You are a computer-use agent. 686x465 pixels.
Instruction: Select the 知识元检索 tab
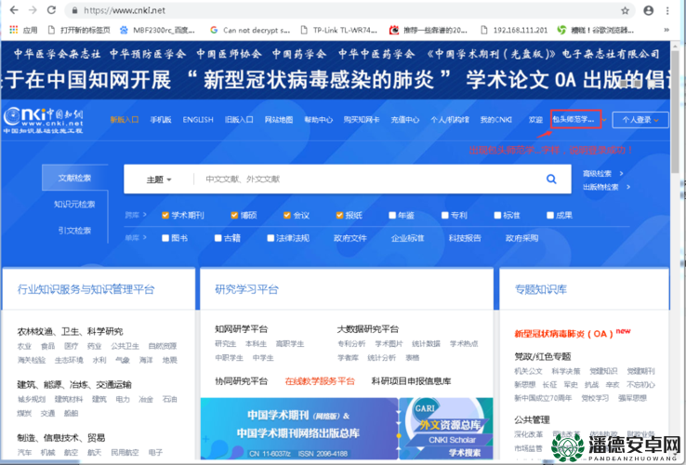click(x=74, y=204)
